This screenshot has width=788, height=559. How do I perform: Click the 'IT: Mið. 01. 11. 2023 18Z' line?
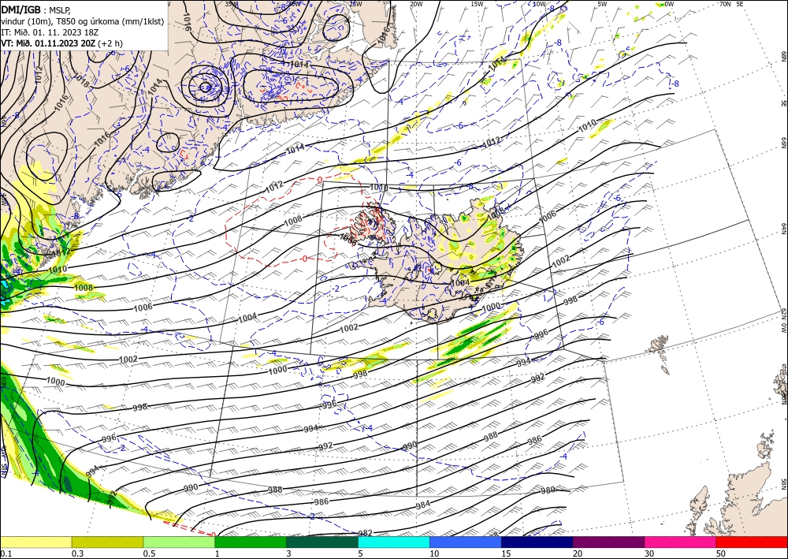[49, 32]
